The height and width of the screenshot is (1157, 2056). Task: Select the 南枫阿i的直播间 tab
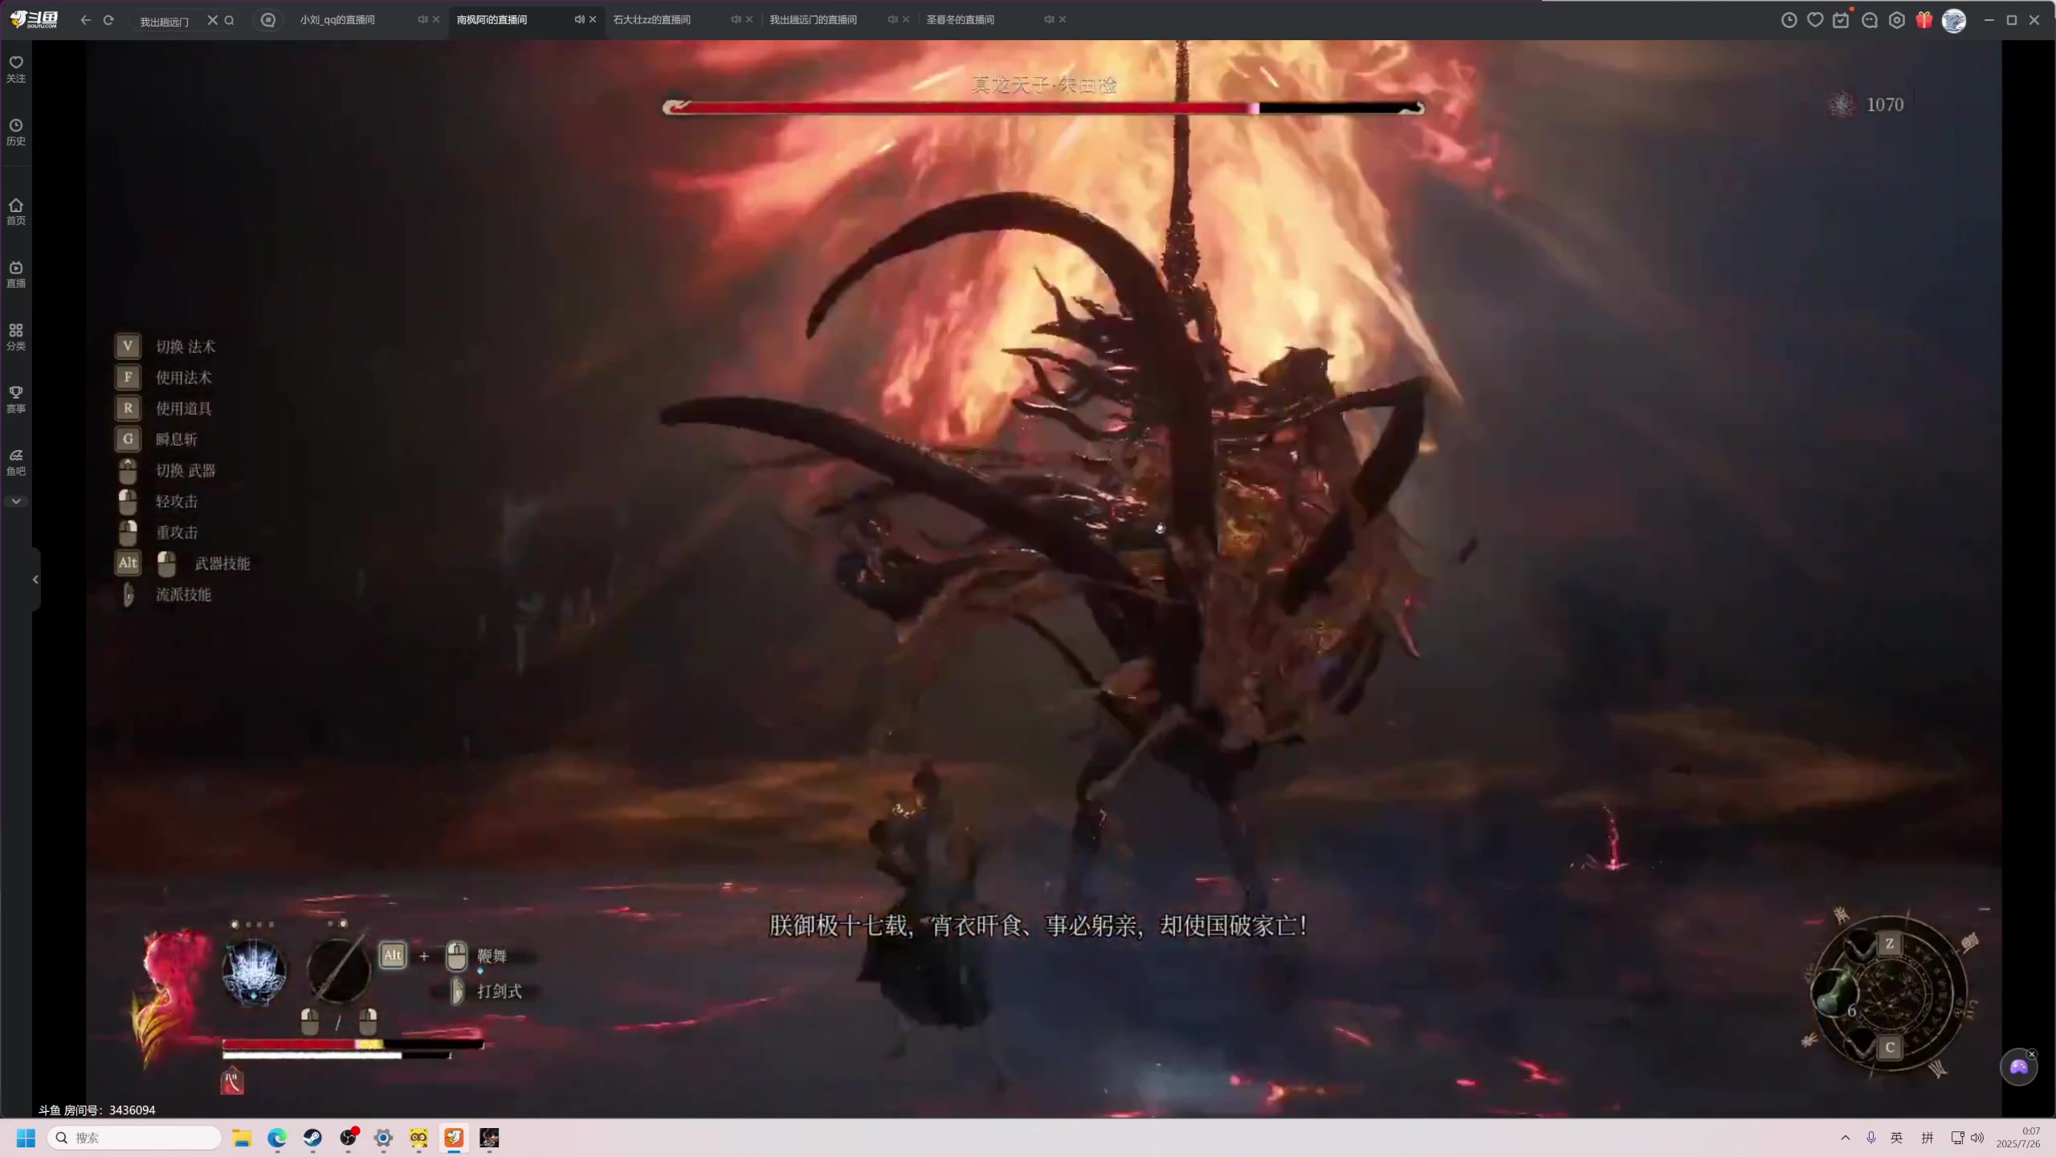tap(492, 19)
